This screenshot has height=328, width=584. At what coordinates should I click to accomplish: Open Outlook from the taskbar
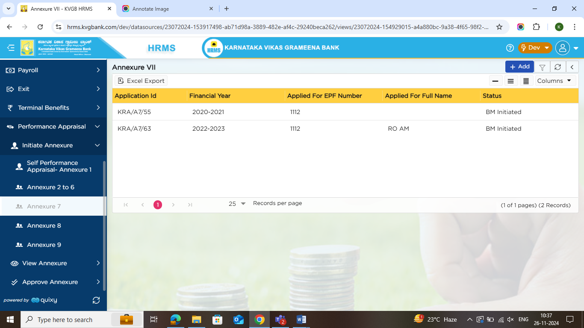(x=238, y=319)
